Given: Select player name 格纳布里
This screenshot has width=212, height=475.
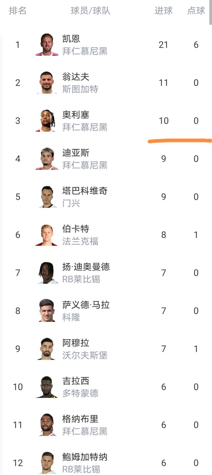Looking at the screenshot, I should (x=80, y=419).
